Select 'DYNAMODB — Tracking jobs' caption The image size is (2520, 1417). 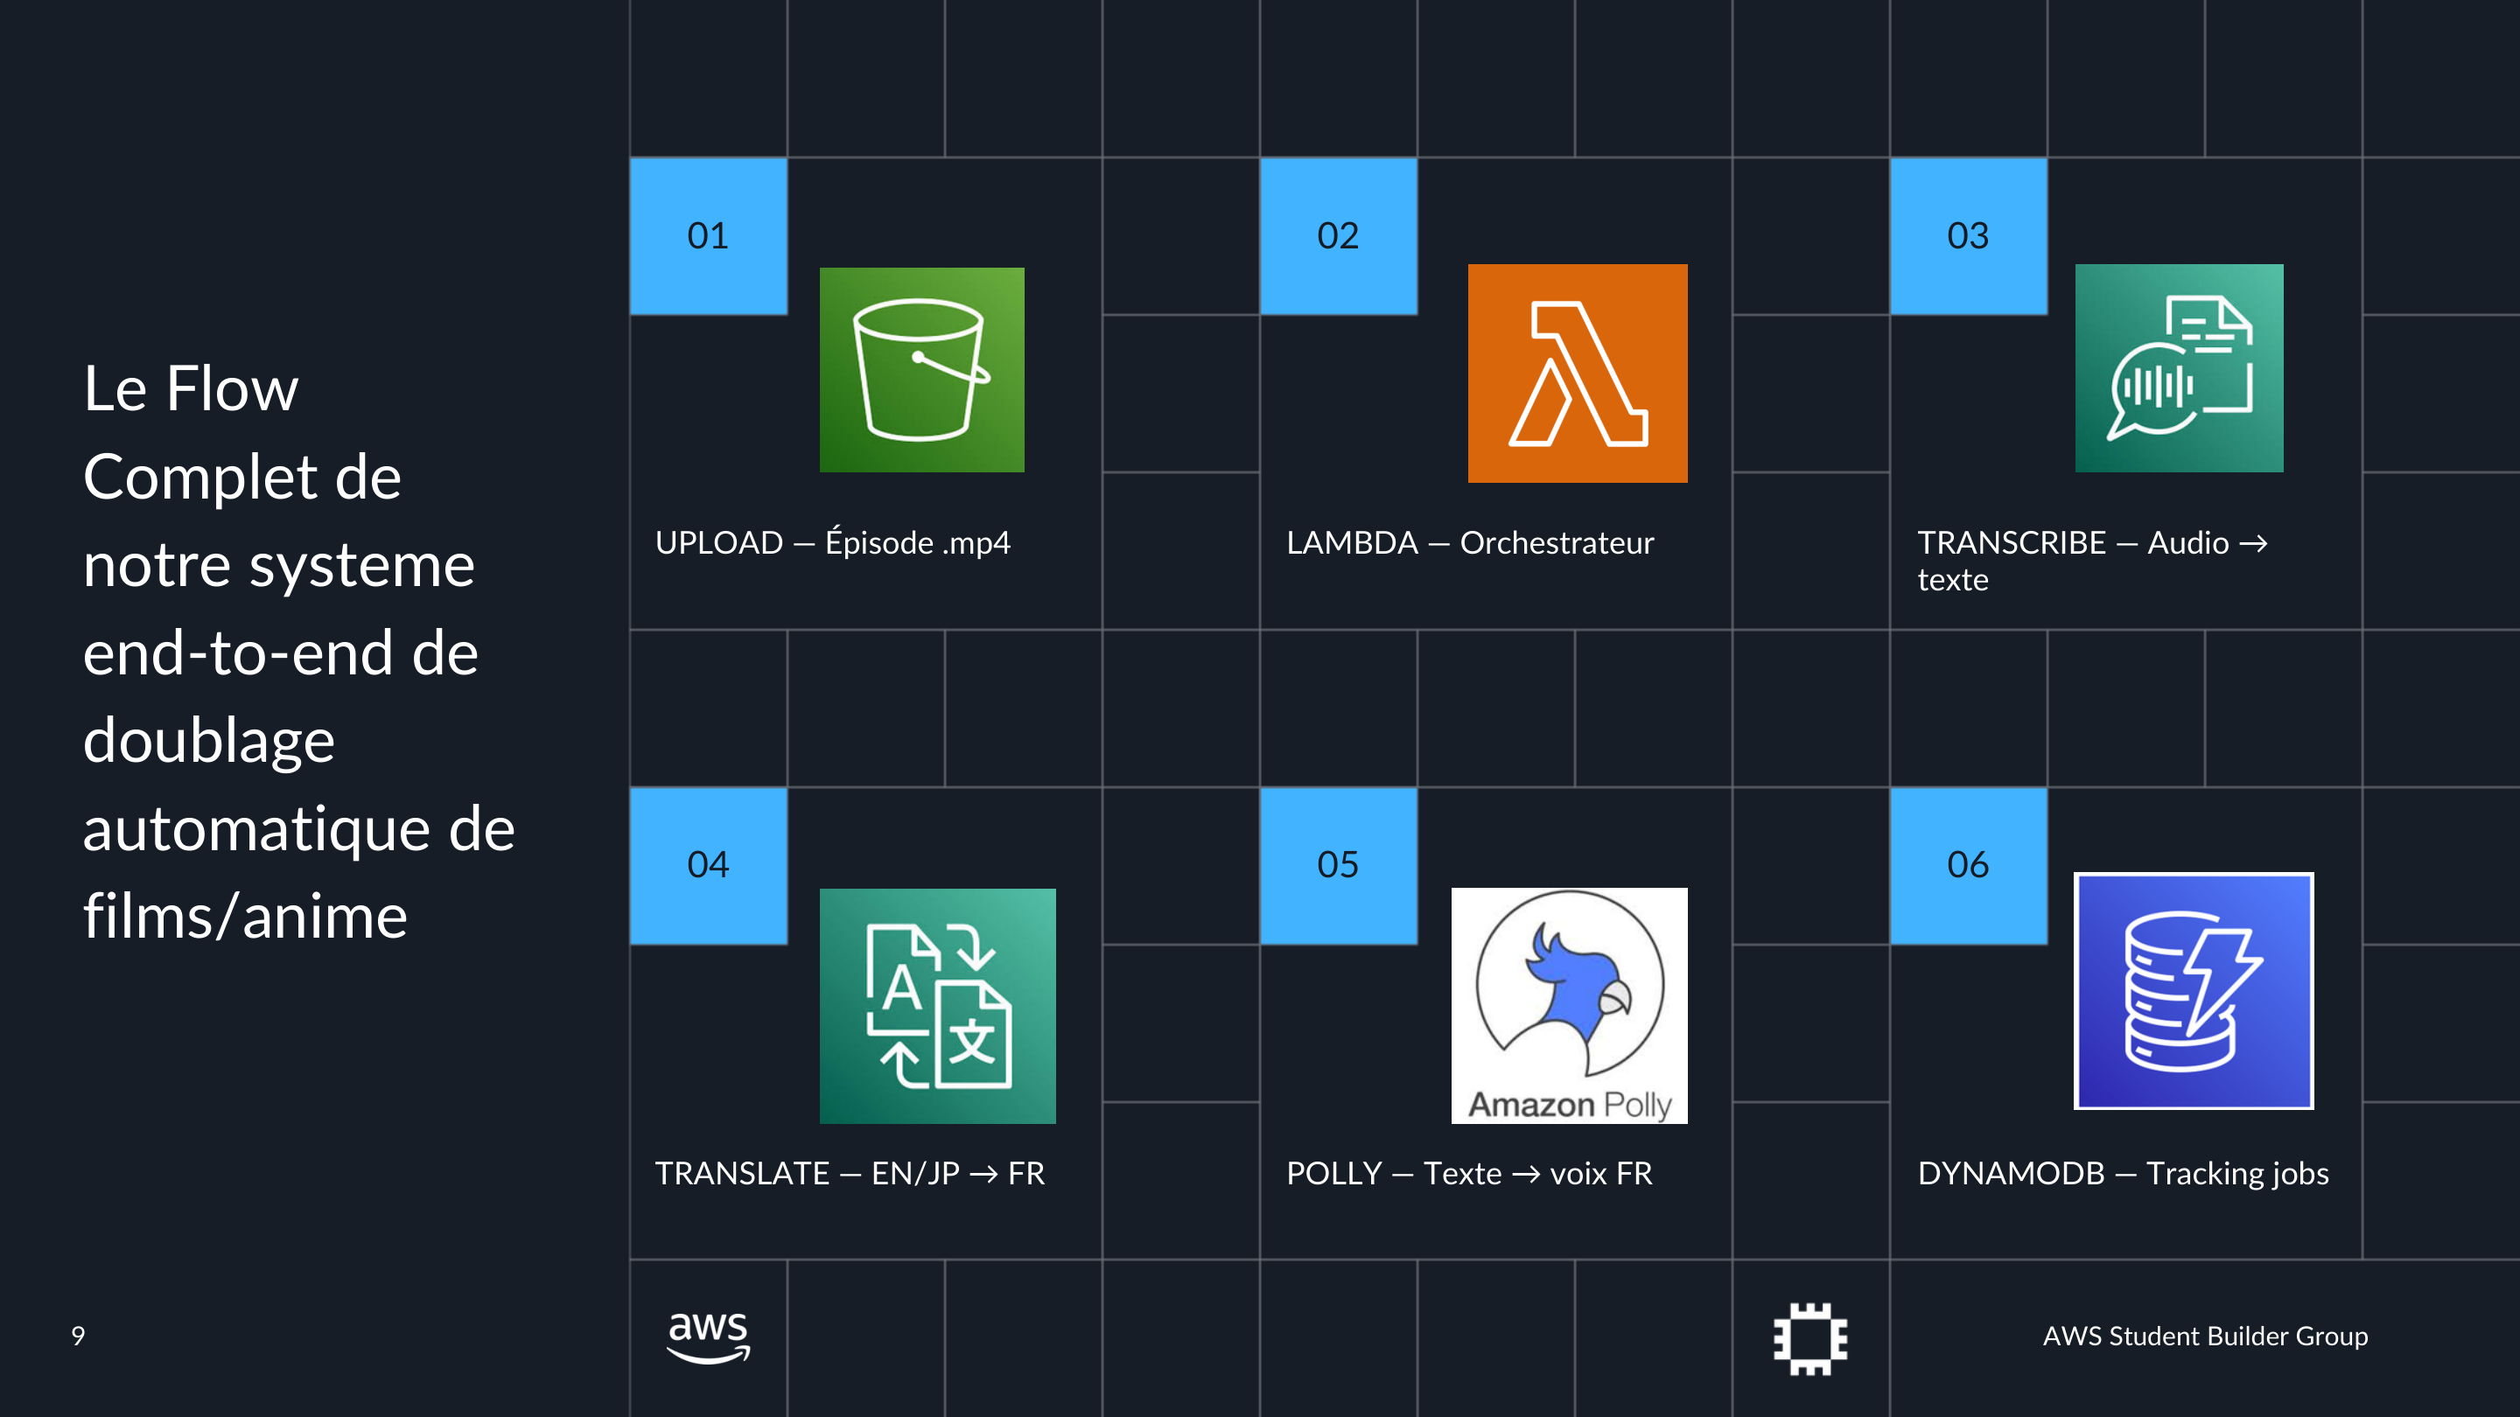click(2123, 1174)
